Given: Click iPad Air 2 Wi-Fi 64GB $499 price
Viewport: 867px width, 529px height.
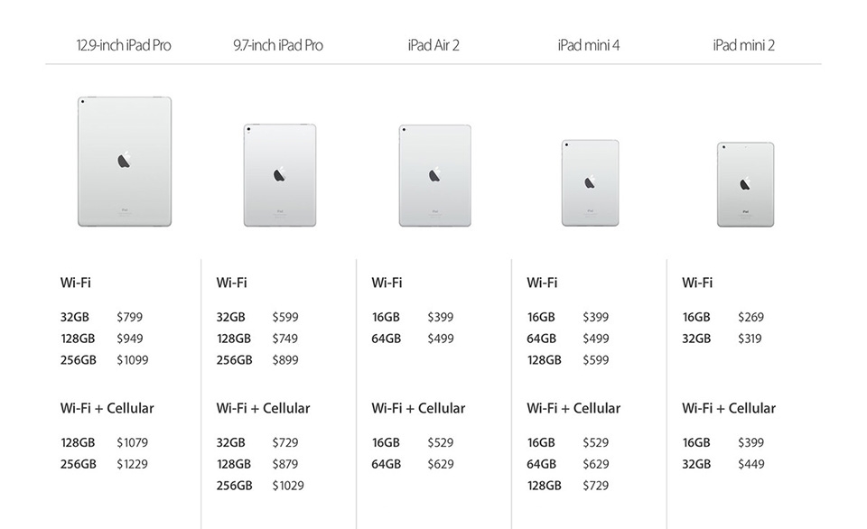Looking at the screenshot, I should click(x=440, y=339).
